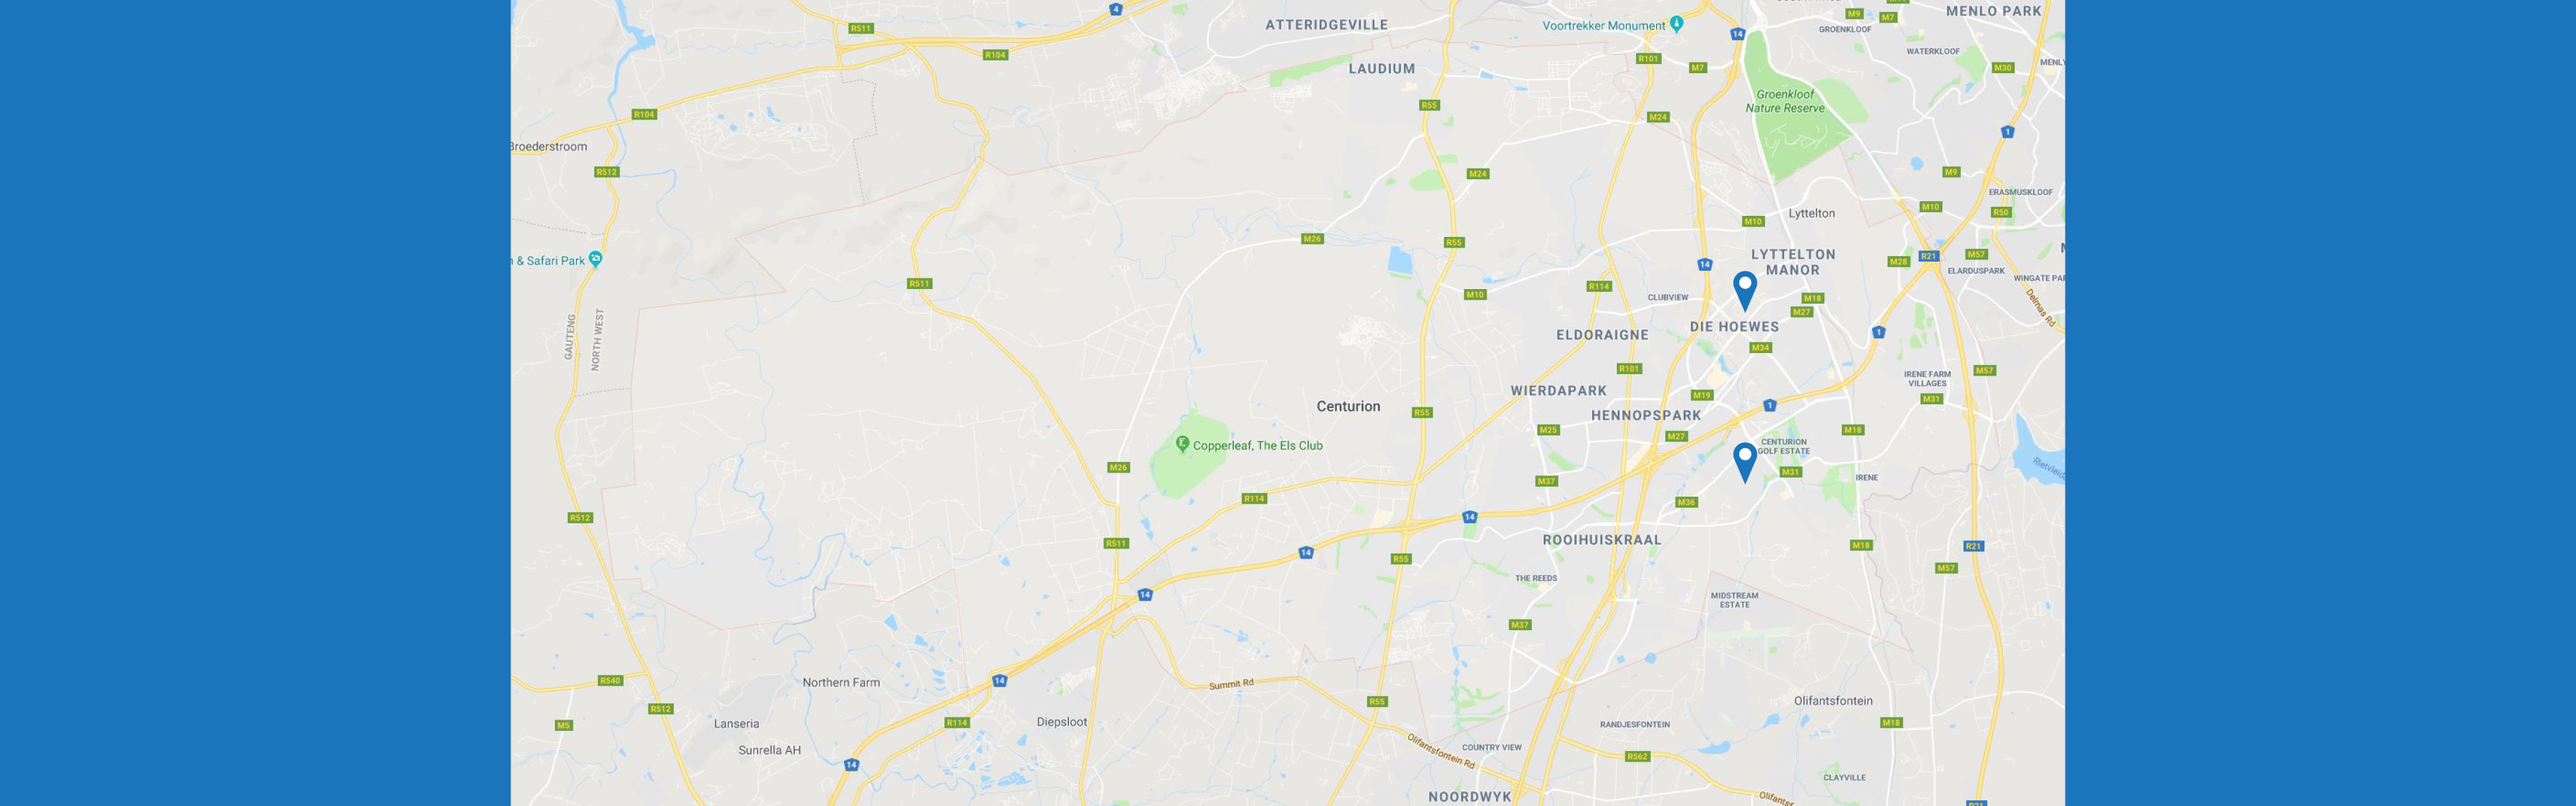The width and height of the screenshot is (2576, 806).
Task: Click the Centurion city label
Action: coord(1348,406)
